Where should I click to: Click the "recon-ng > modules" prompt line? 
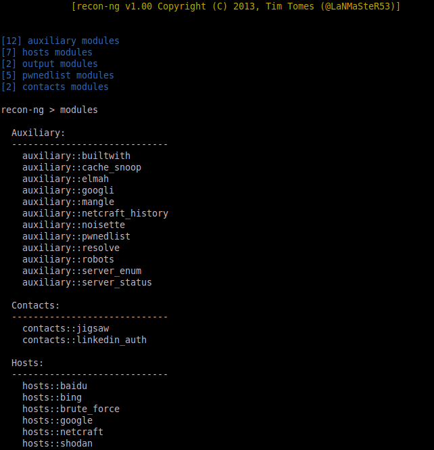[49, 110]
